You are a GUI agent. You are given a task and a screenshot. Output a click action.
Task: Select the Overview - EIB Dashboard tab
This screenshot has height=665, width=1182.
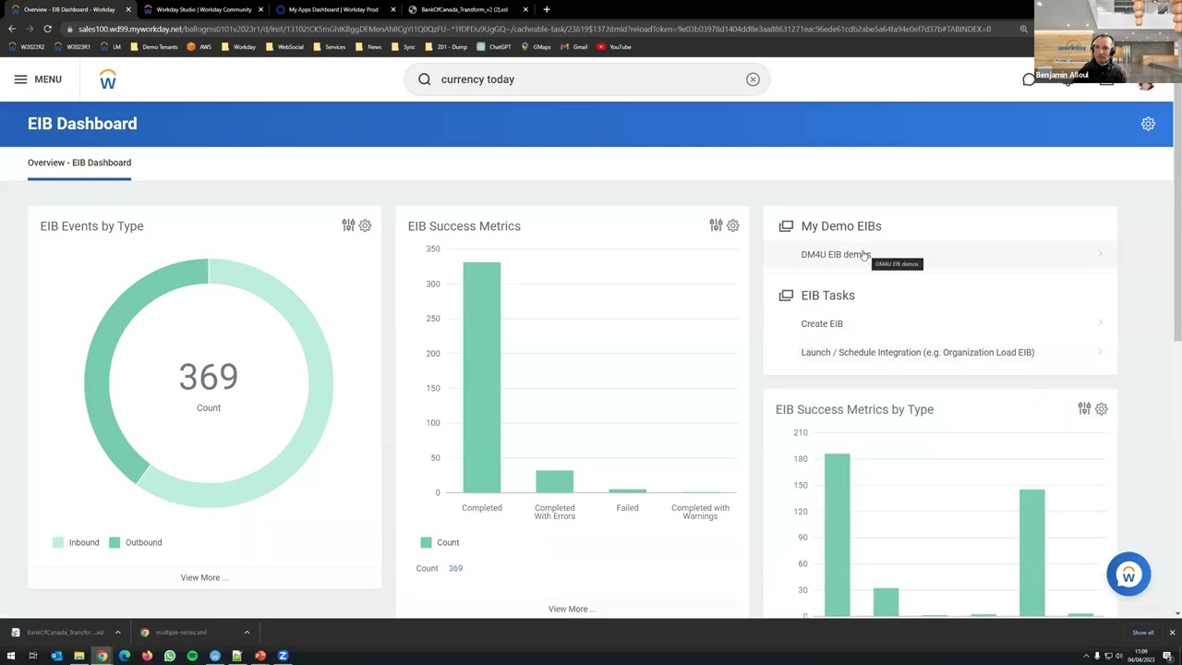point(79,163)
